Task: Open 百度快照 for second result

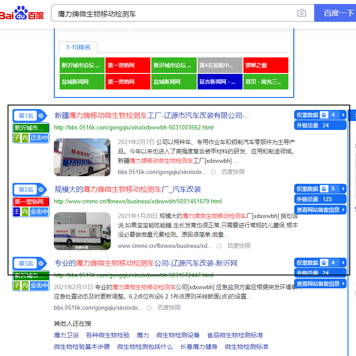Action: point(239,246)
